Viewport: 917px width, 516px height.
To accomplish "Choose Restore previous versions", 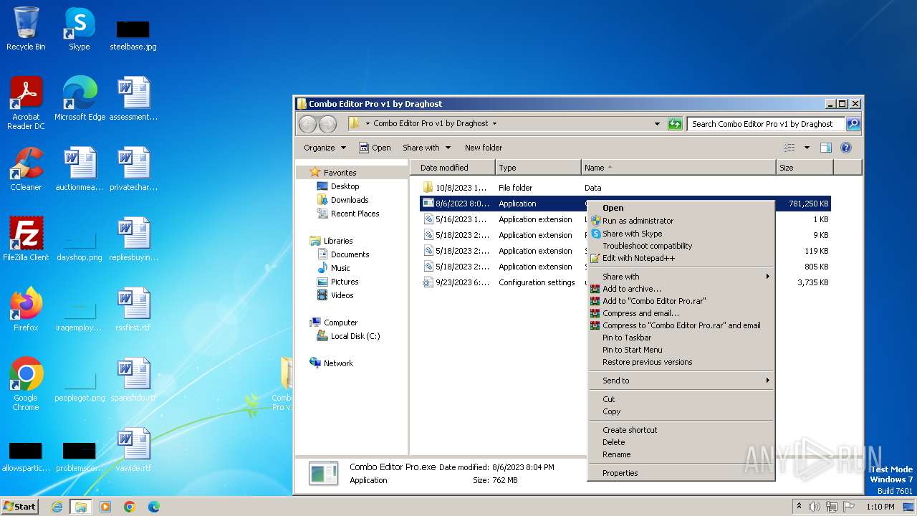I will pos(681,362).
